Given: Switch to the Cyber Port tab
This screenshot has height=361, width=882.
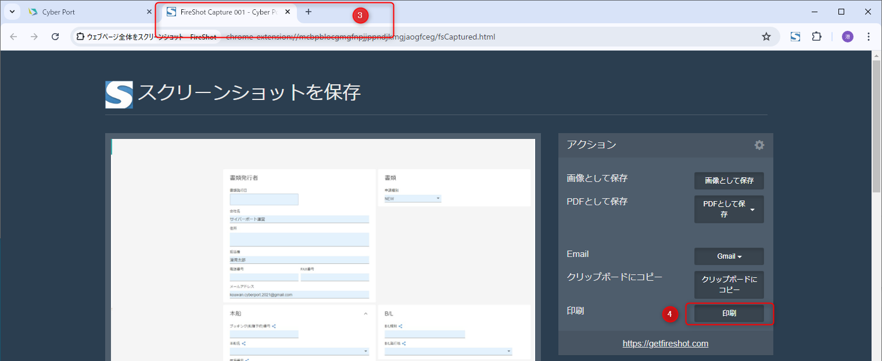Looking at the screenshot, I should pyautogui.click(x=87, y=12).
